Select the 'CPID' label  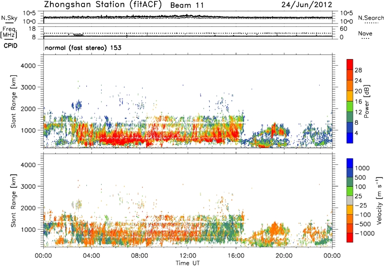point(10,46)
